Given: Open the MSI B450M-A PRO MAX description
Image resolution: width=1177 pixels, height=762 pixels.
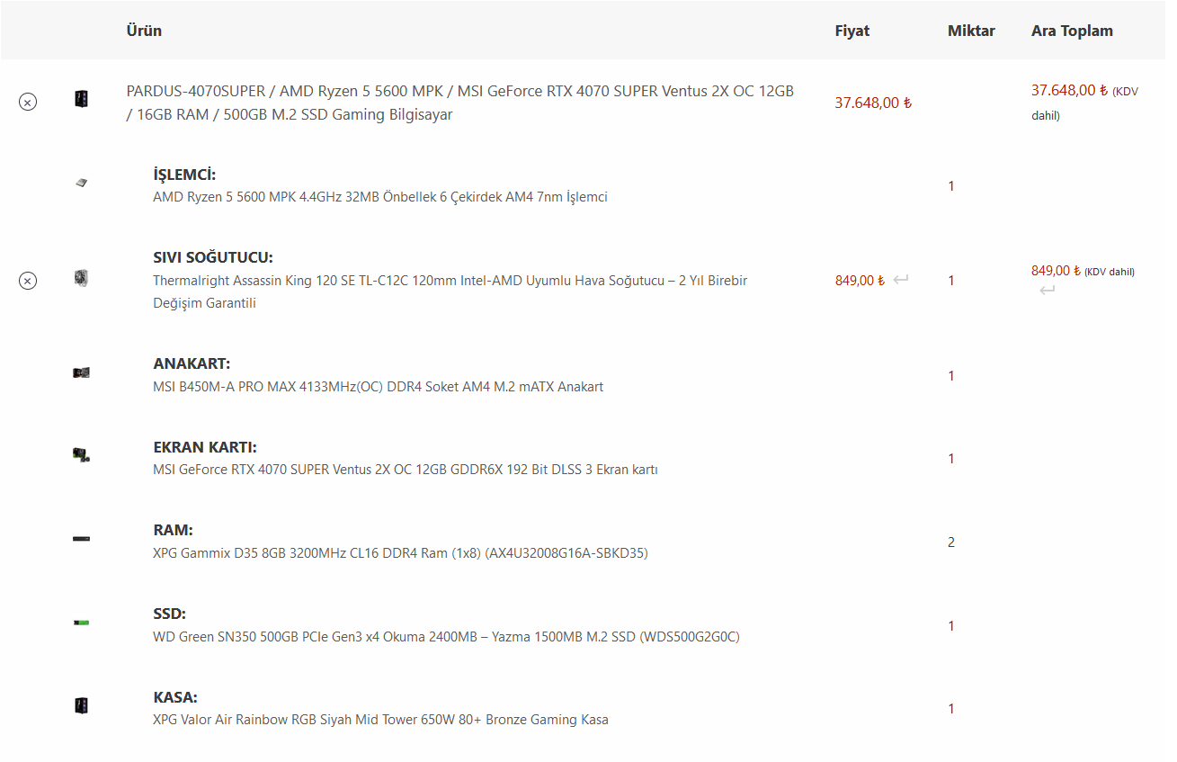Looking at the screenshot, I should click(x=378, y=387).
